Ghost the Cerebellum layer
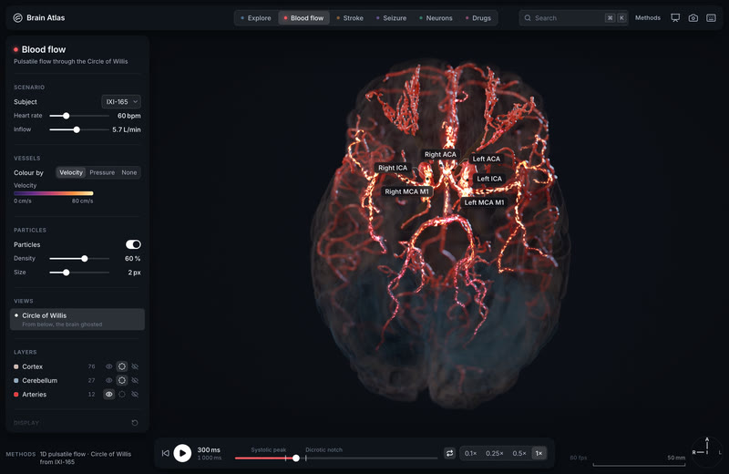This screenshot has width=729, height=474. pos(122,380)
